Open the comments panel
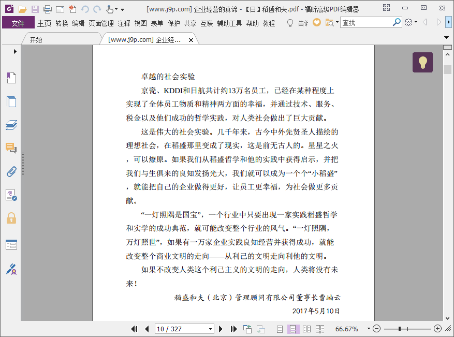Viewport: 454px width, 337px height. click(x=11, y=148)
